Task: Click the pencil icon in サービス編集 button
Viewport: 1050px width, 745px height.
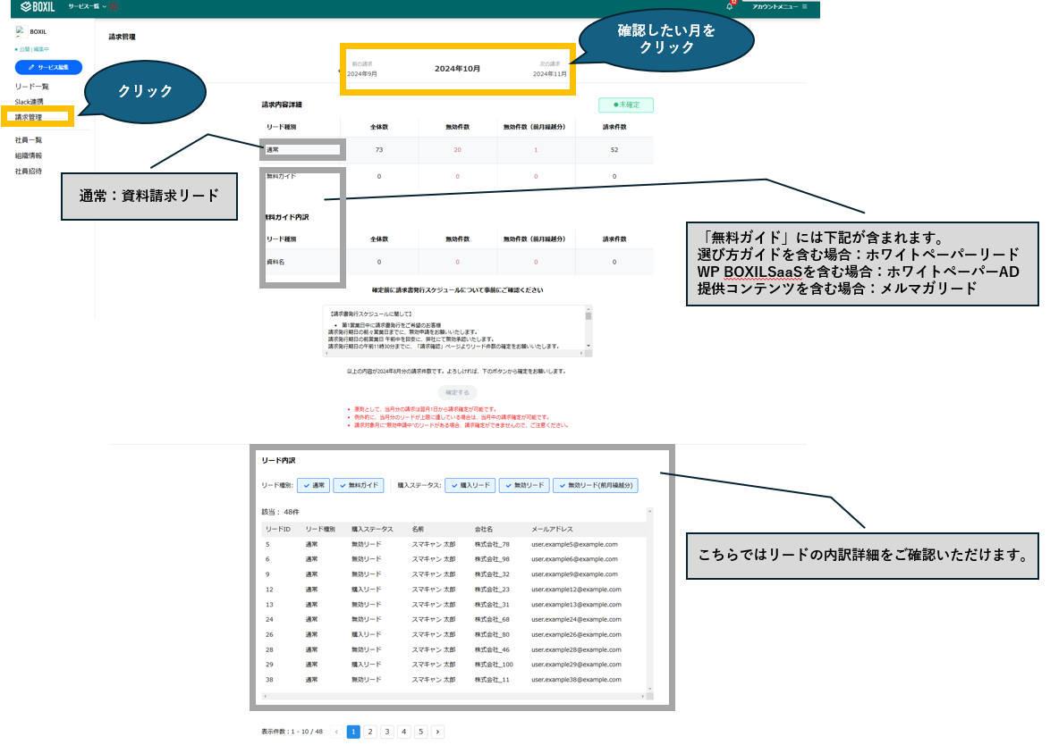Action: coord(31,67)
